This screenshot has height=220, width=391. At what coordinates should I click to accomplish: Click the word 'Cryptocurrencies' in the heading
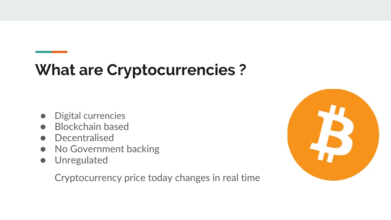171,70
